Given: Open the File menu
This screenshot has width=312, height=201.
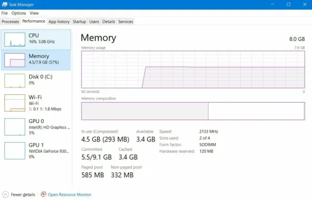Looking at the screenshot, I should tap(4, 13).
